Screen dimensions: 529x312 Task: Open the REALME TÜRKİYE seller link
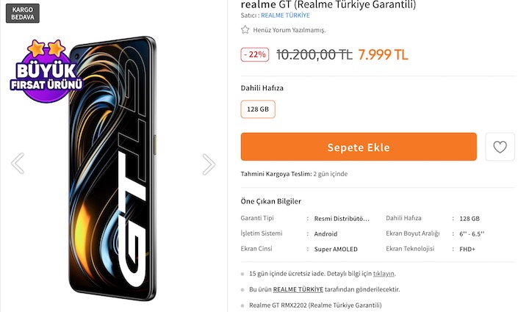click(285, 15)
